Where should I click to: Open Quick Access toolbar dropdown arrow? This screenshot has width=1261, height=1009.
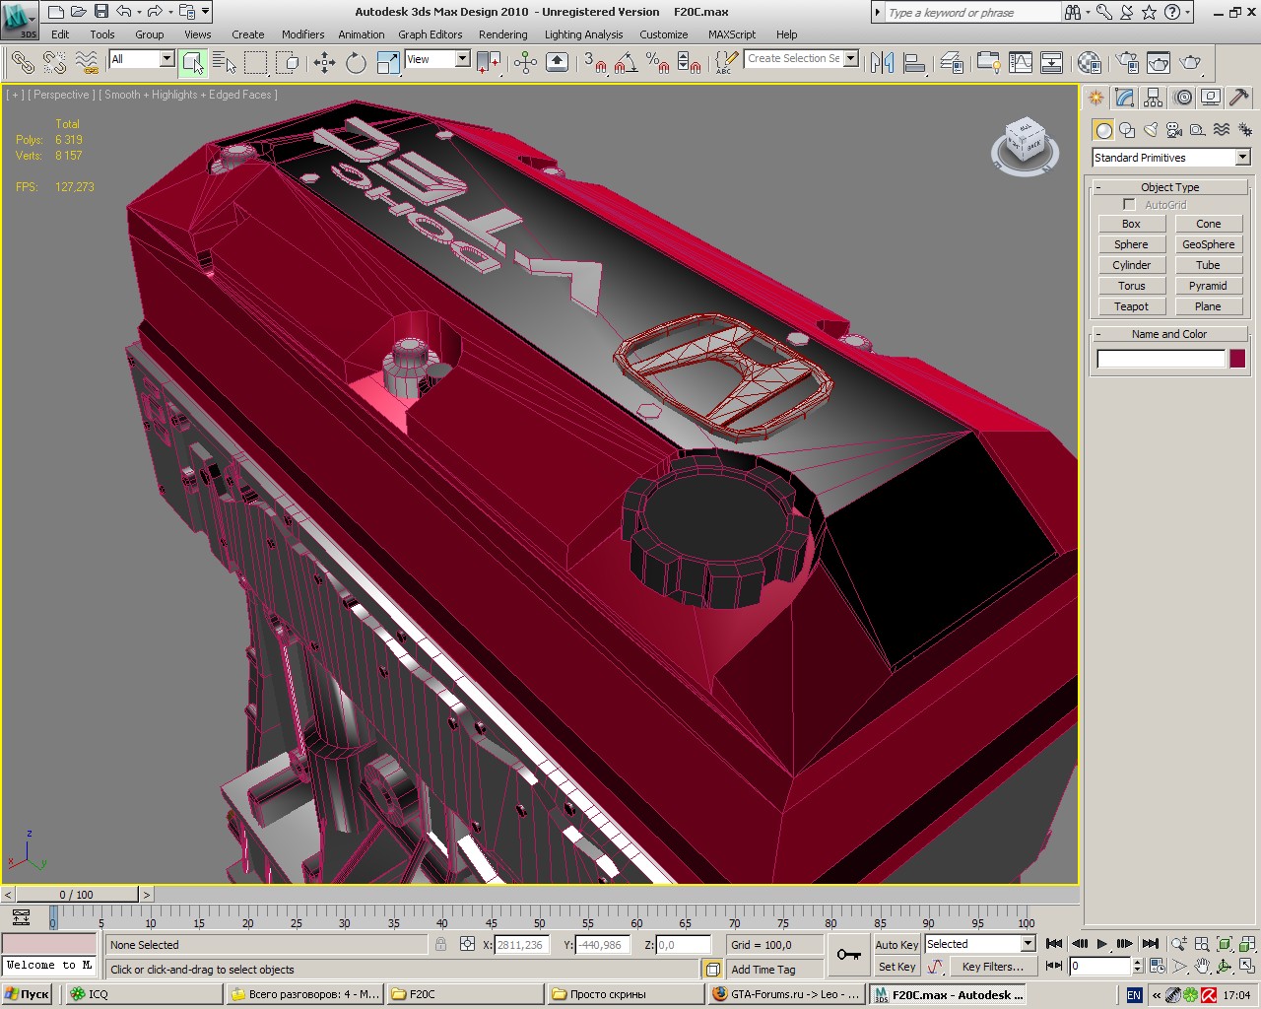(205, 12)
